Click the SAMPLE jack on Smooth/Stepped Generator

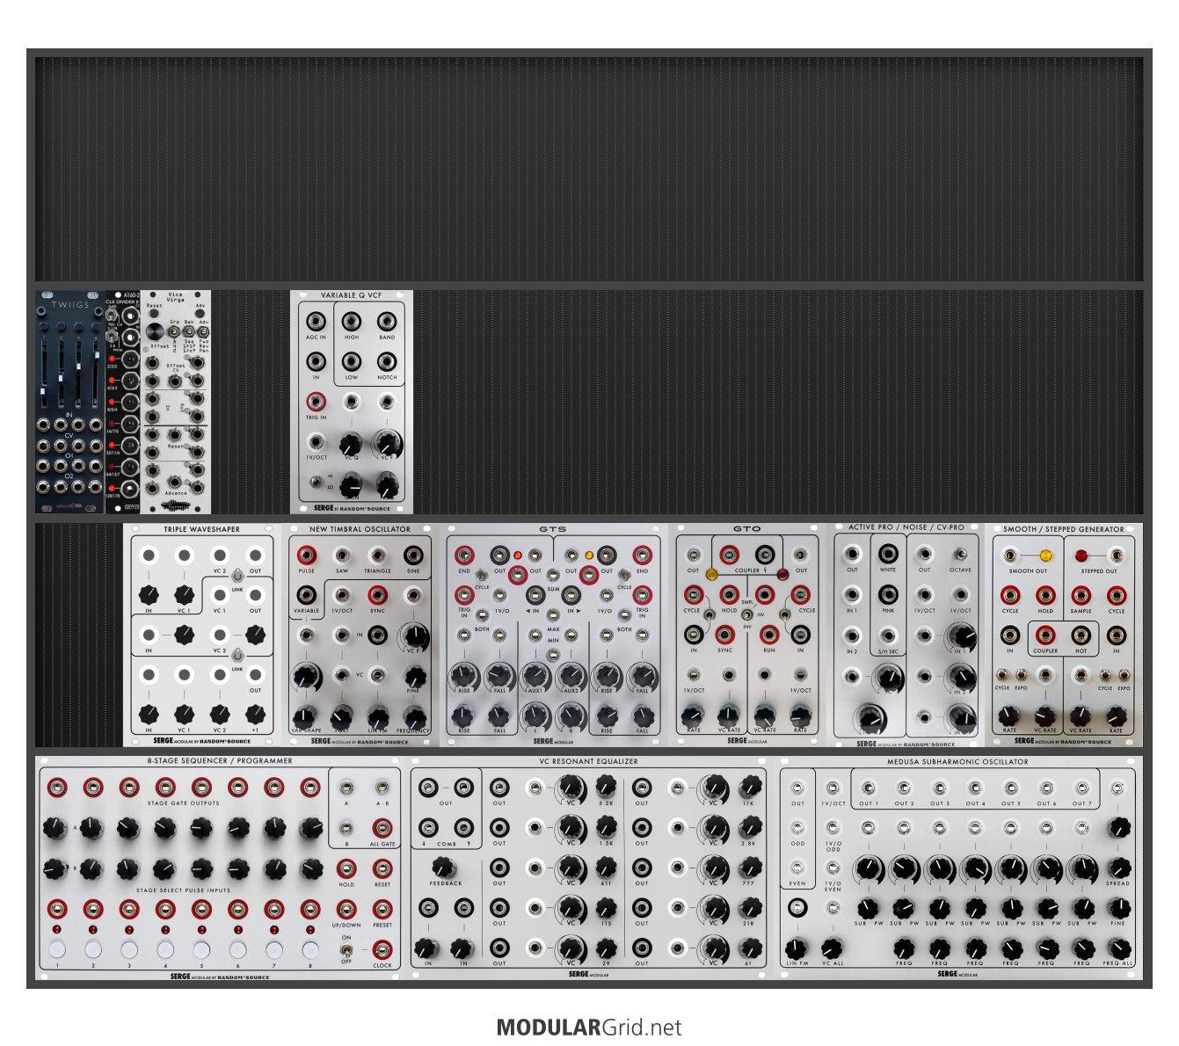(1081, 595)
